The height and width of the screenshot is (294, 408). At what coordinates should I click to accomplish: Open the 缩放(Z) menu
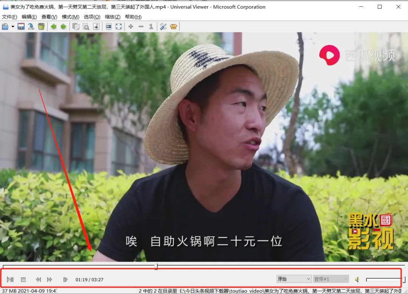coord(113,17)
